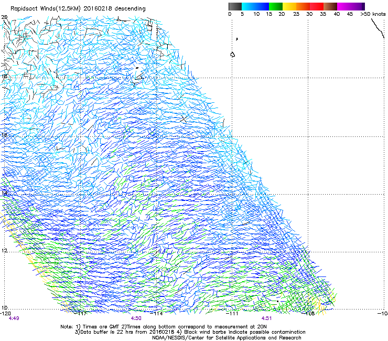Click the red 30-35 knots color swatch
This screenshot has height=341, width=388.
coord(317,6)
